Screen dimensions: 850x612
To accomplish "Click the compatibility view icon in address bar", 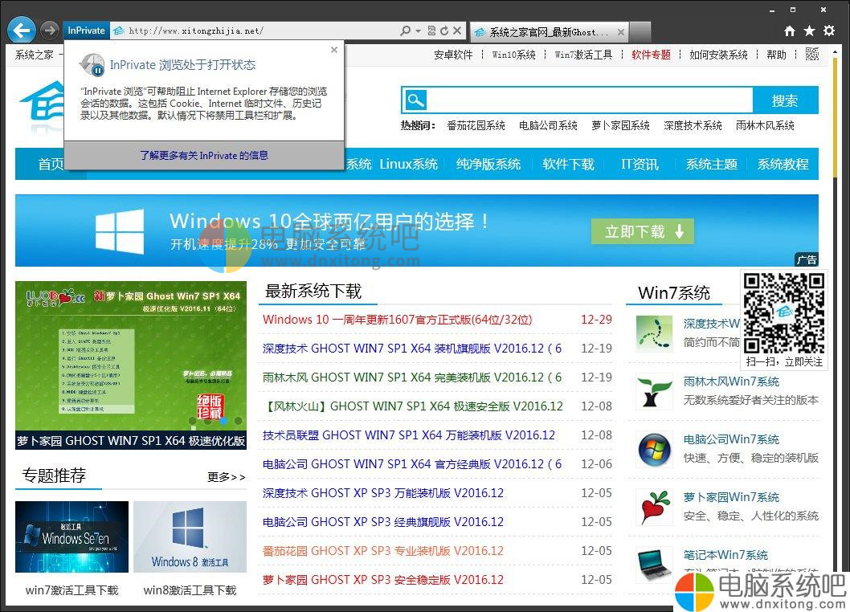I will coord(431,31).
